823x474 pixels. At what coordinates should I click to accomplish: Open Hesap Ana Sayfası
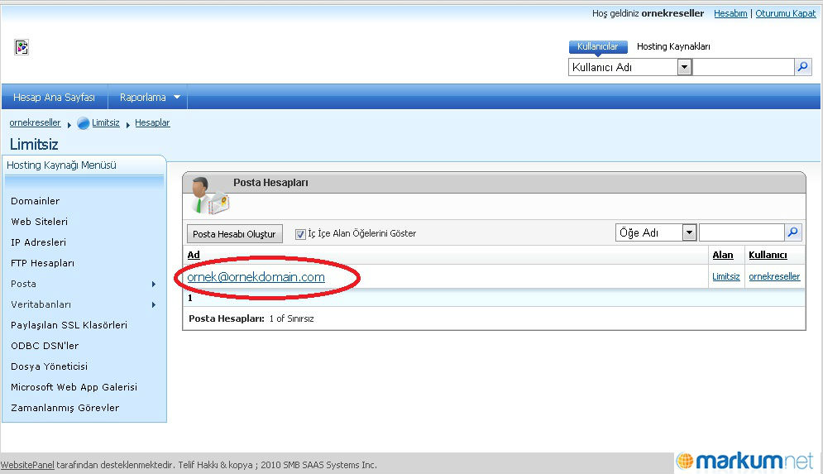tap(54, 97)
